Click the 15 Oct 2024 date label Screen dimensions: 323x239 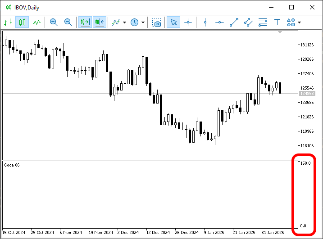[14, 232]
